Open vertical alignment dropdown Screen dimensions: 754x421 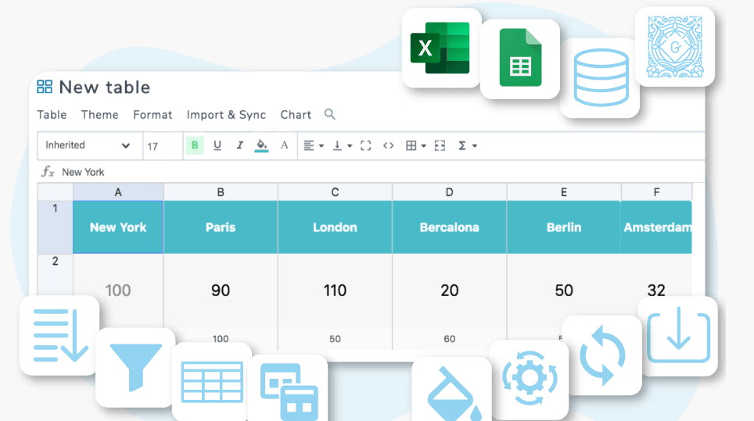pyautogui.click(x=343, y=145)
